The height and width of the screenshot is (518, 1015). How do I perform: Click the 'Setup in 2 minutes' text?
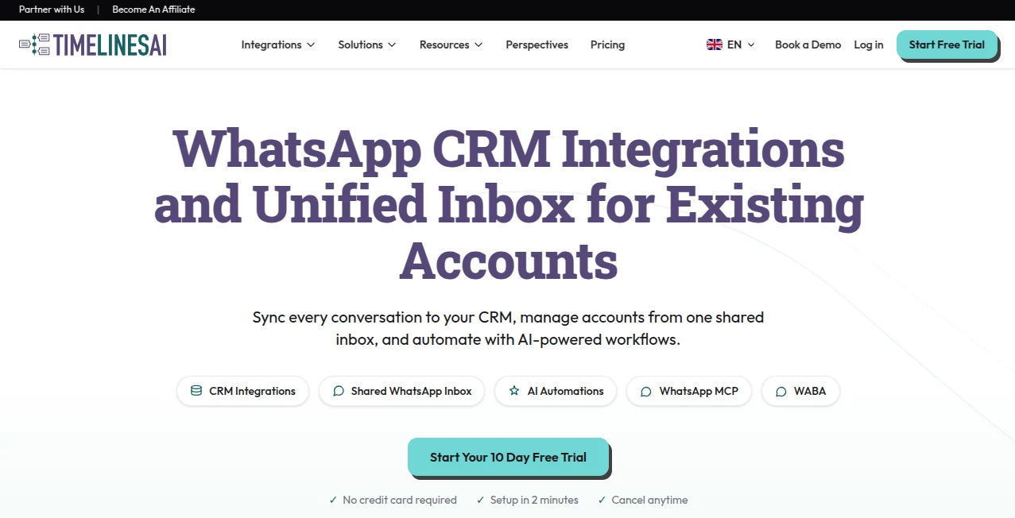click(534, 500)
